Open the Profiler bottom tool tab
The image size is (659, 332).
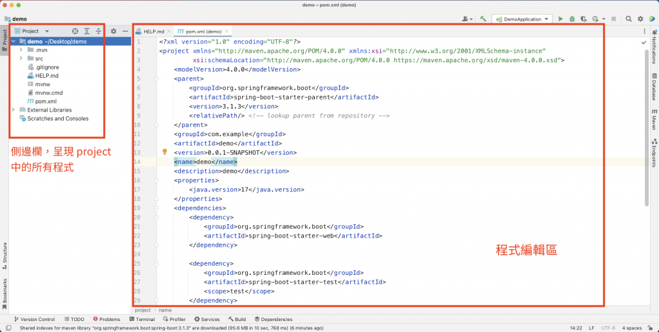174,319
